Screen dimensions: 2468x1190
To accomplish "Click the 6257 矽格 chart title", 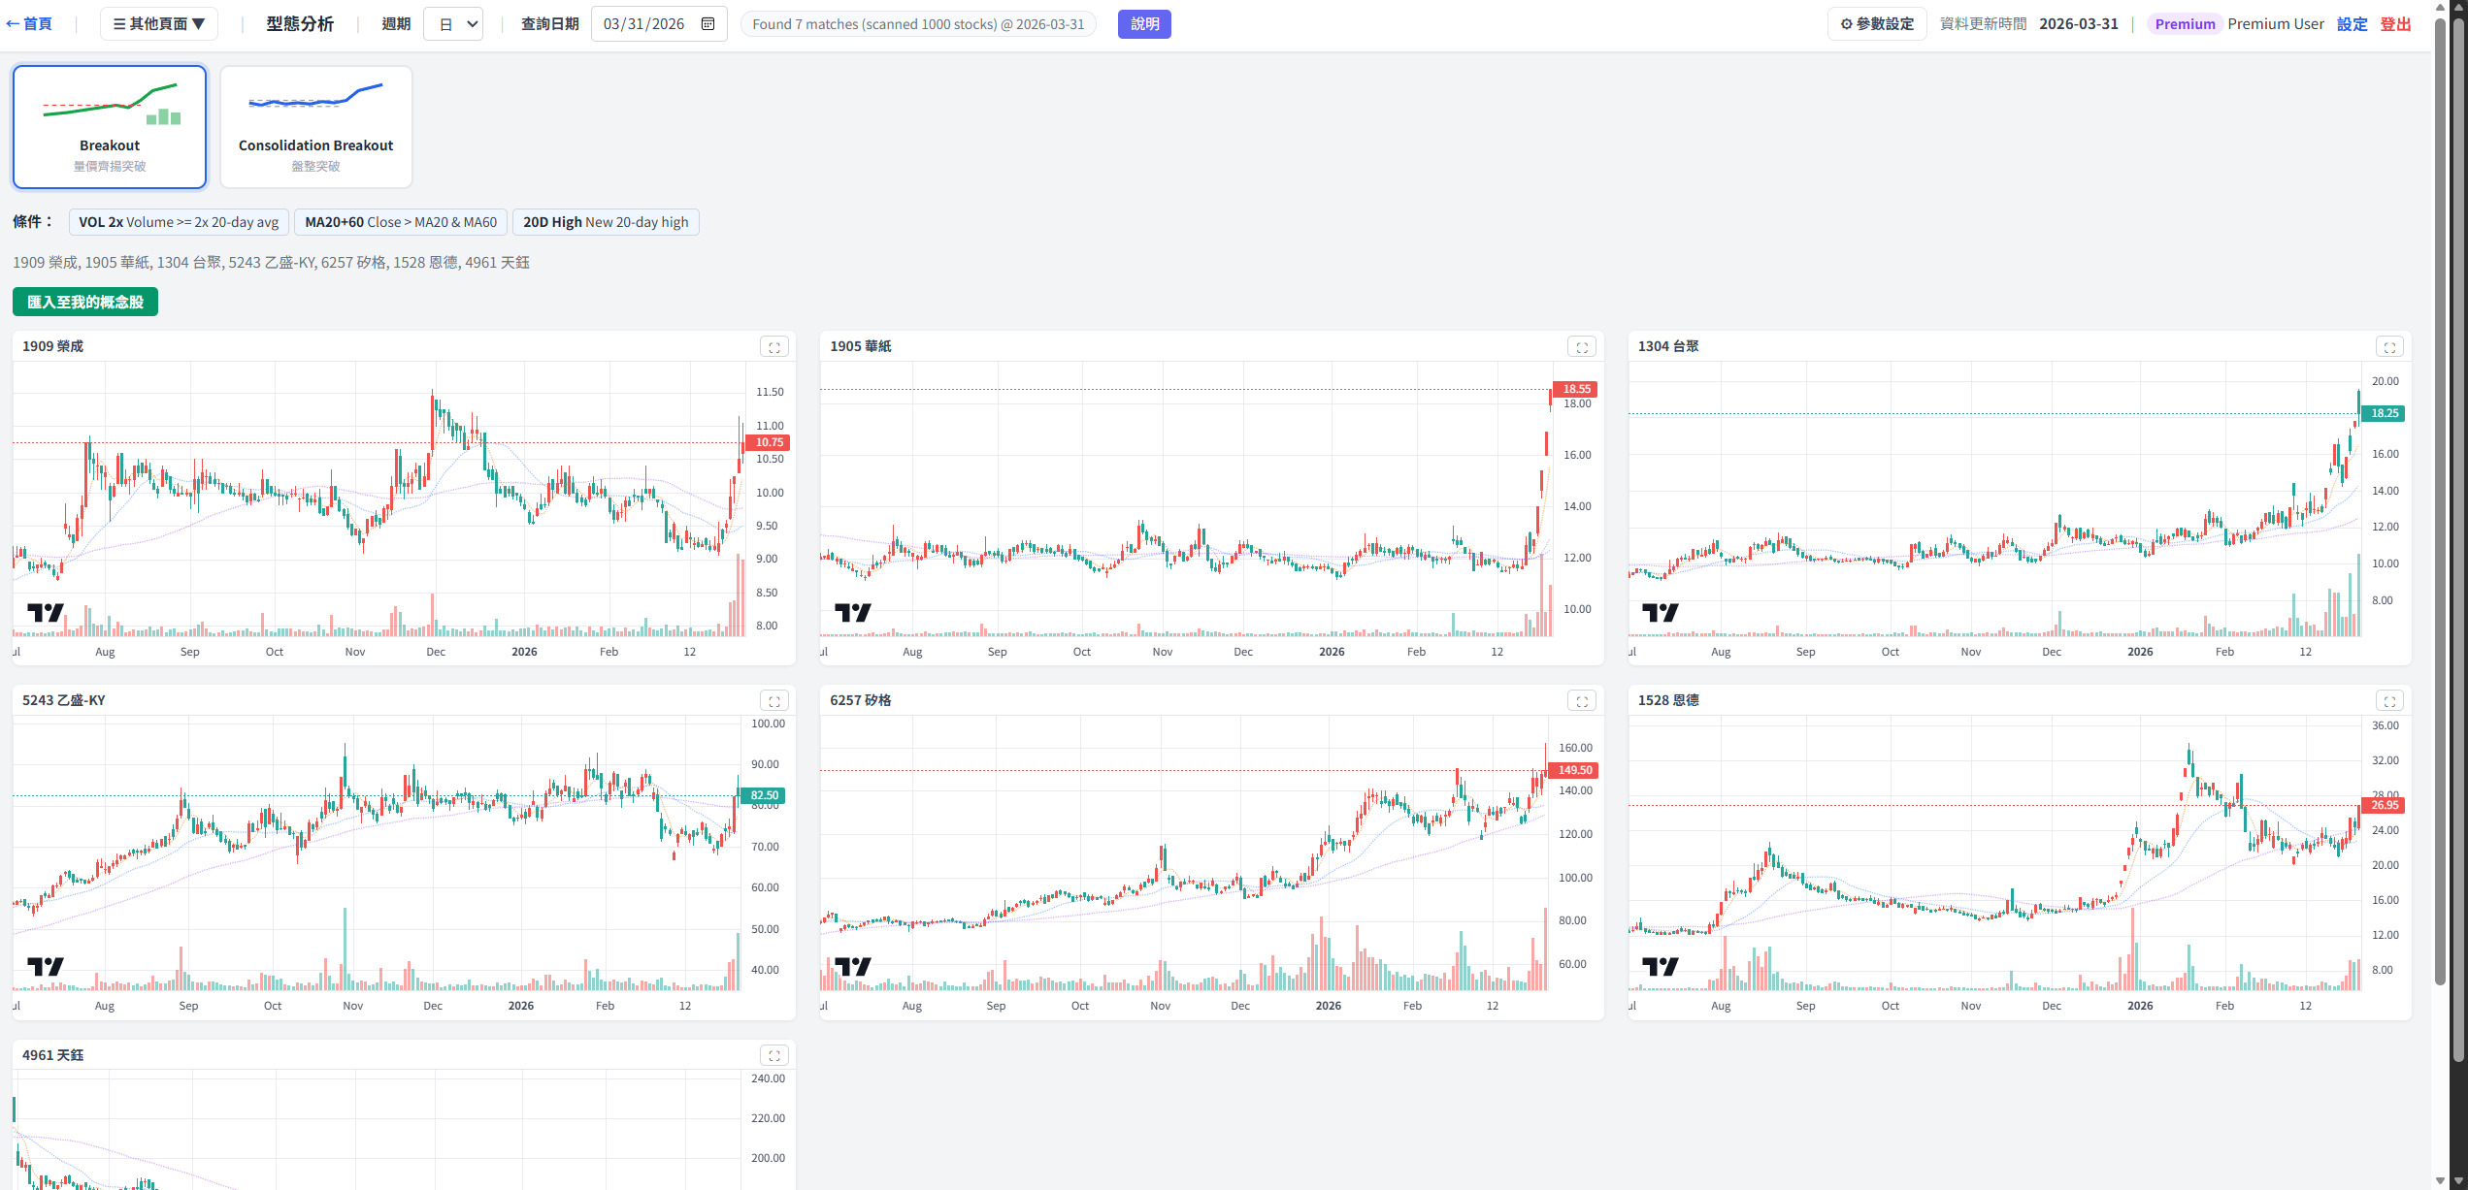I will (x=861, y=700).
